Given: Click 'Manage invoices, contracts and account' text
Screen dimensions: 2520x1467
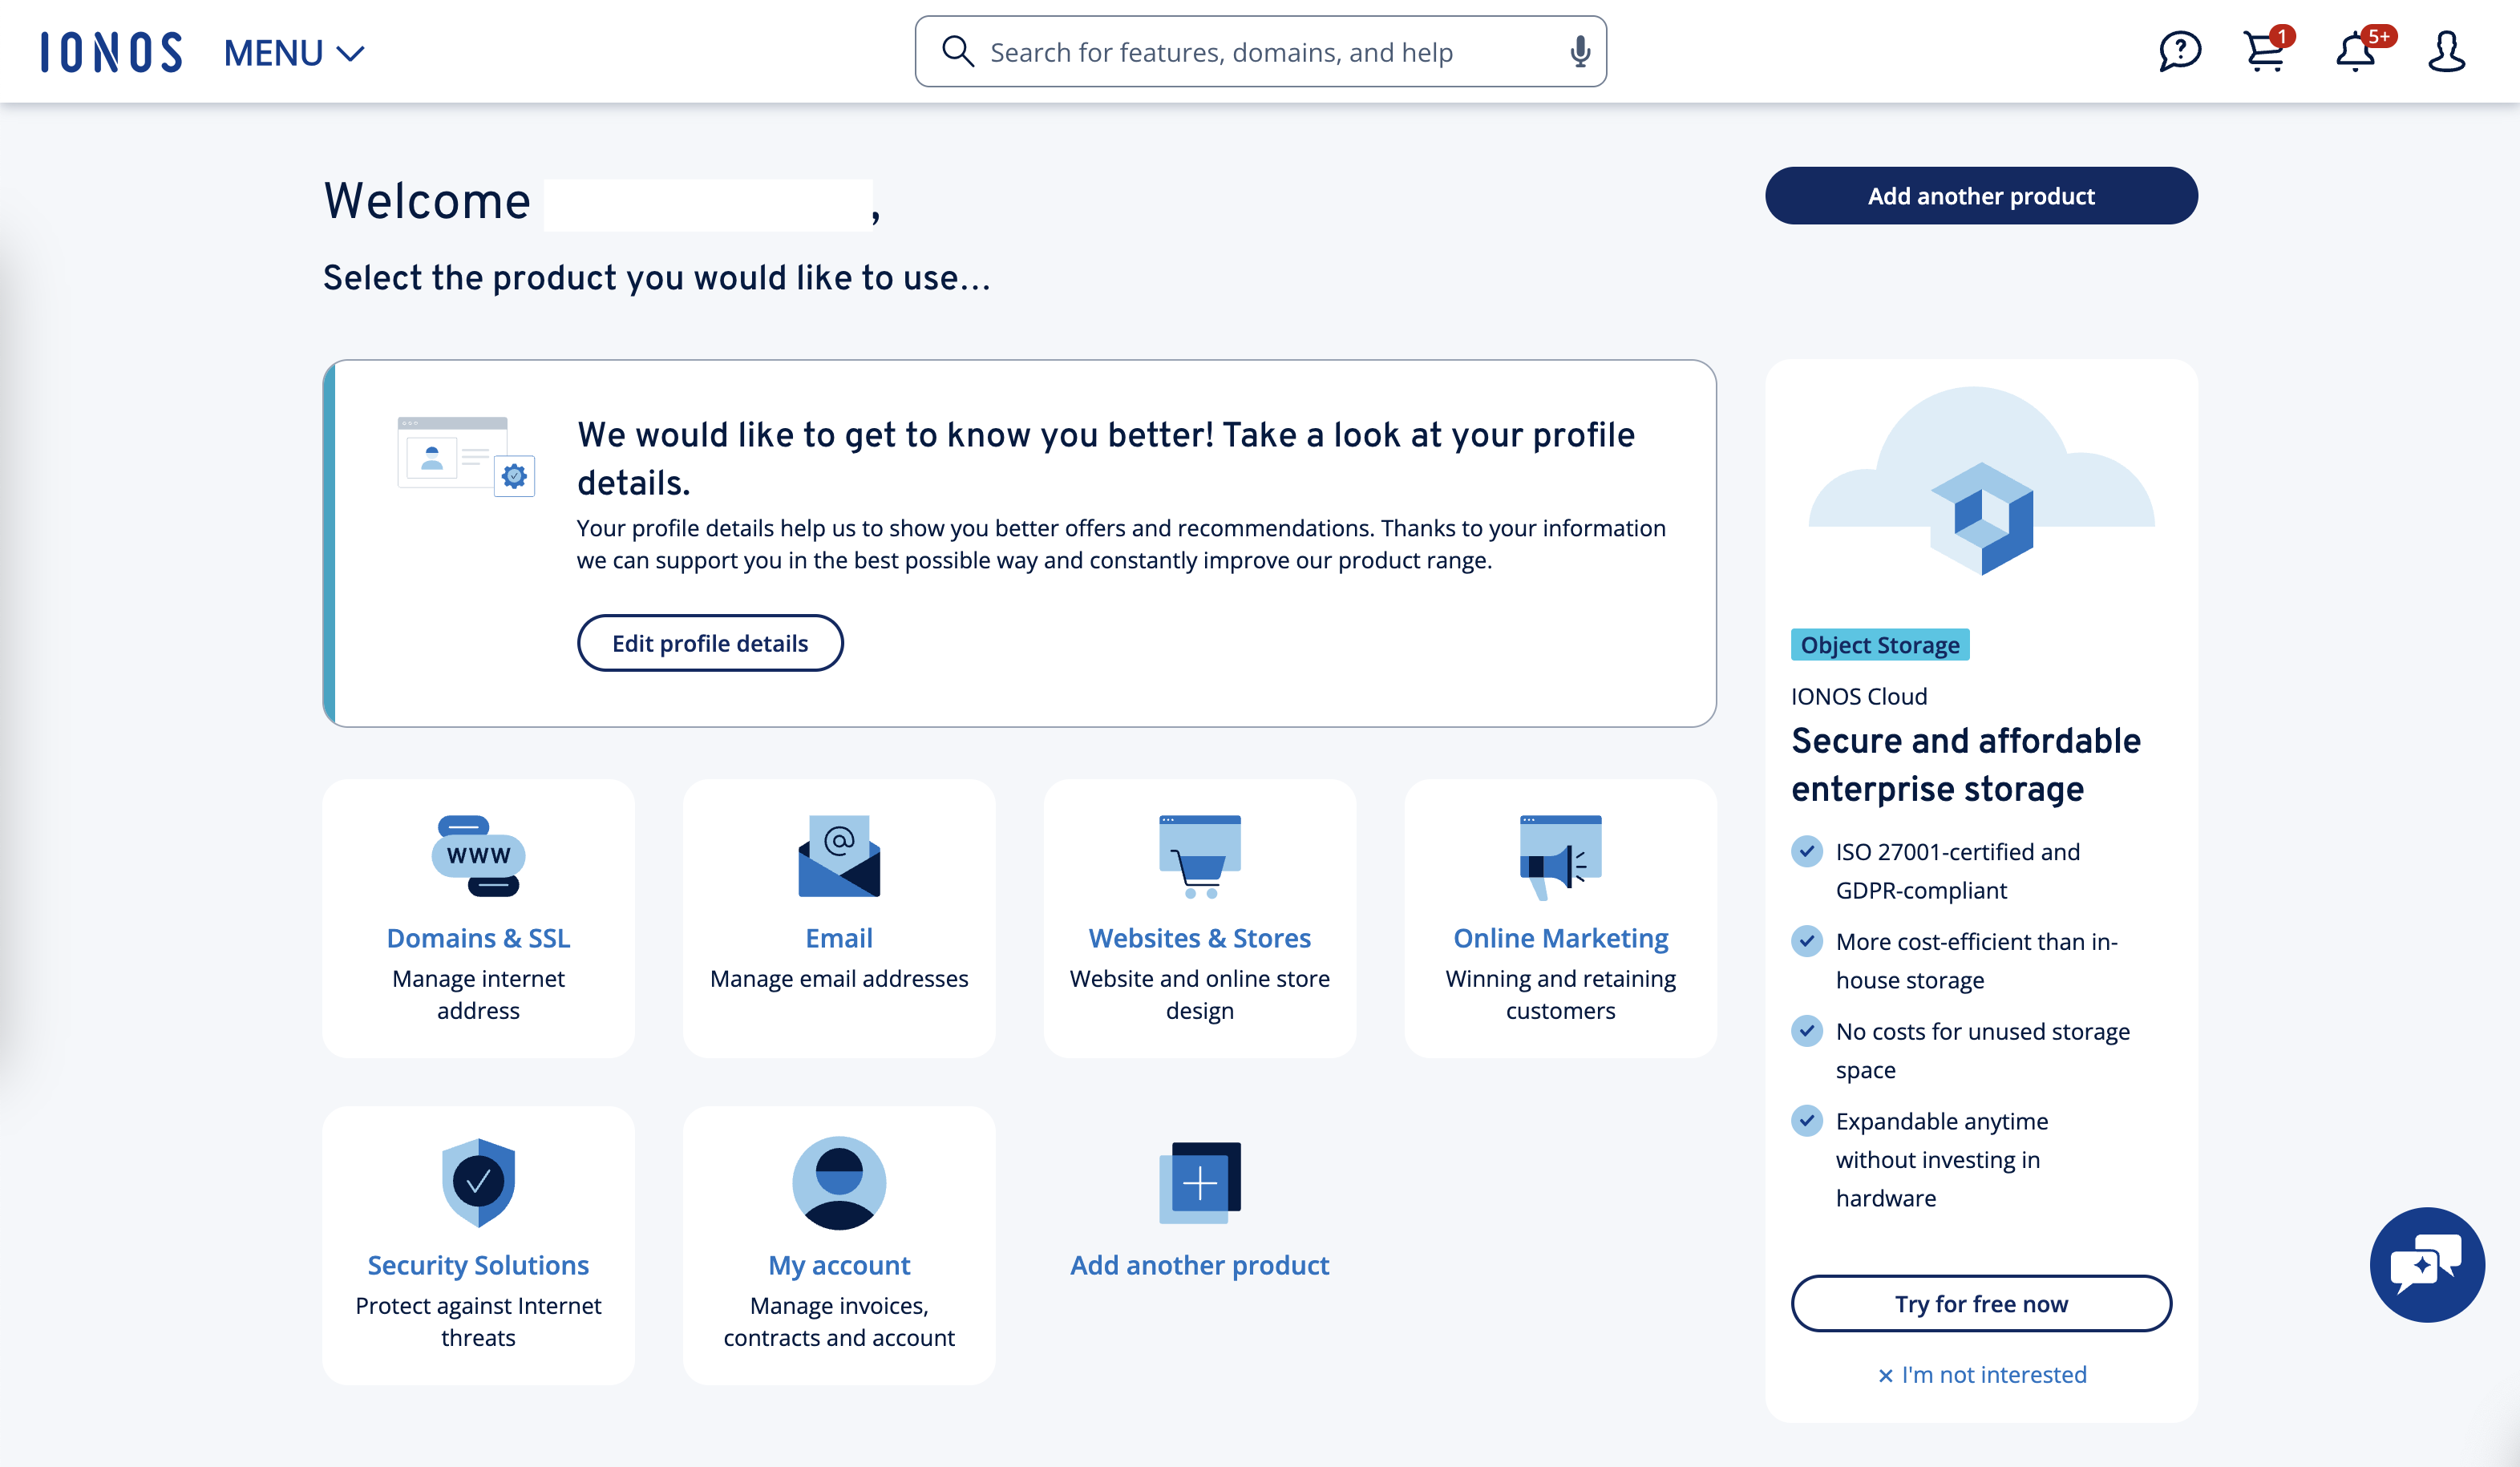Looking at the screenshot, I should point(839,1321).
